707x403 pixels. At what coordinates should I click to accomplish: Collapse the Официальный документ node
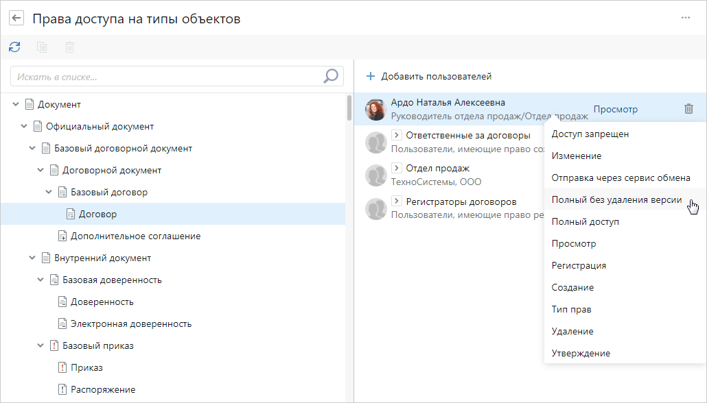(24, 127)
